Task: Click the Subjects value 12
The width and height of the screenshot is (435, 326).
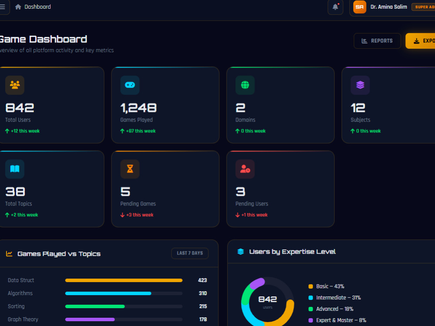Action: (358, 108)
